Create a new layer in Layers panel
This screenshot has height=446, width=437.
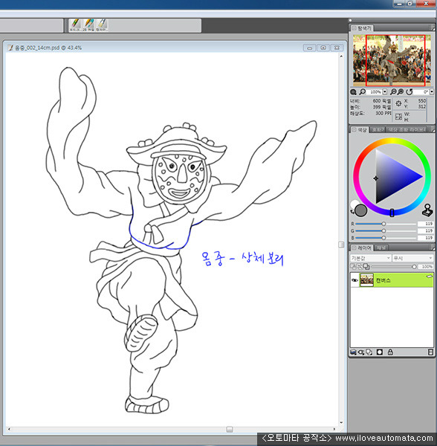click(x=353, y=352)
